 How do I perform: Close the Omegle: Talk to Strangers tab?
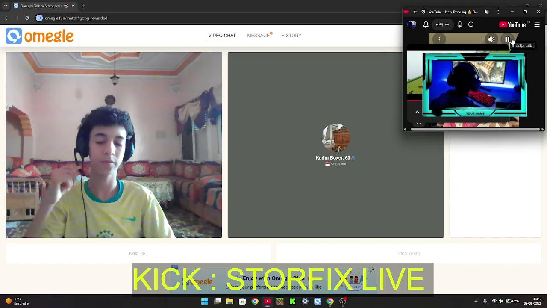coord(73,6)
